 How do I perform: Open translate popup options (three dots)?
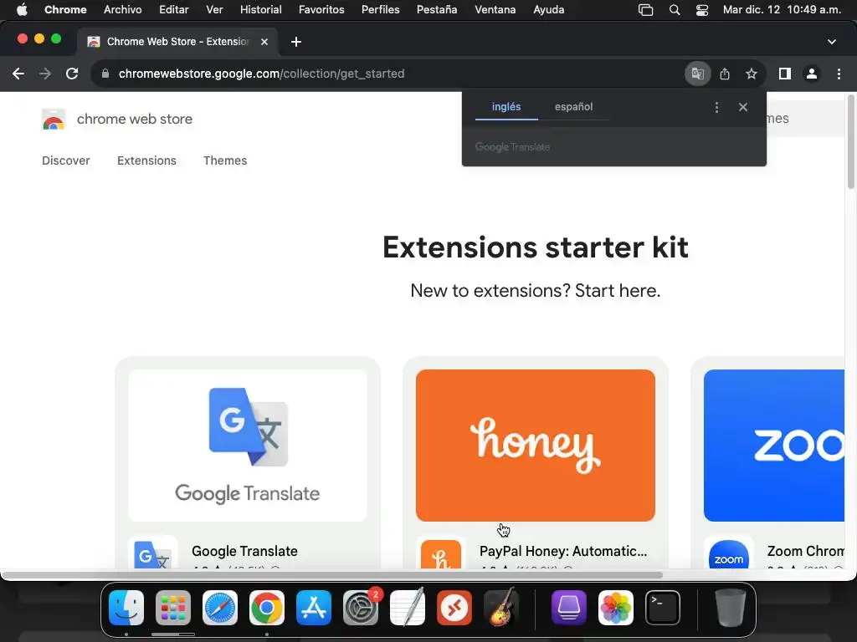[x=716, y=107]
